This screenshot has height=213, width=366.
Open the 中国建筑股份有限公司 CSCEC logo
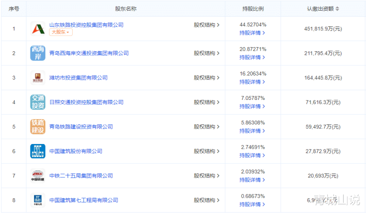coord(38,151)
